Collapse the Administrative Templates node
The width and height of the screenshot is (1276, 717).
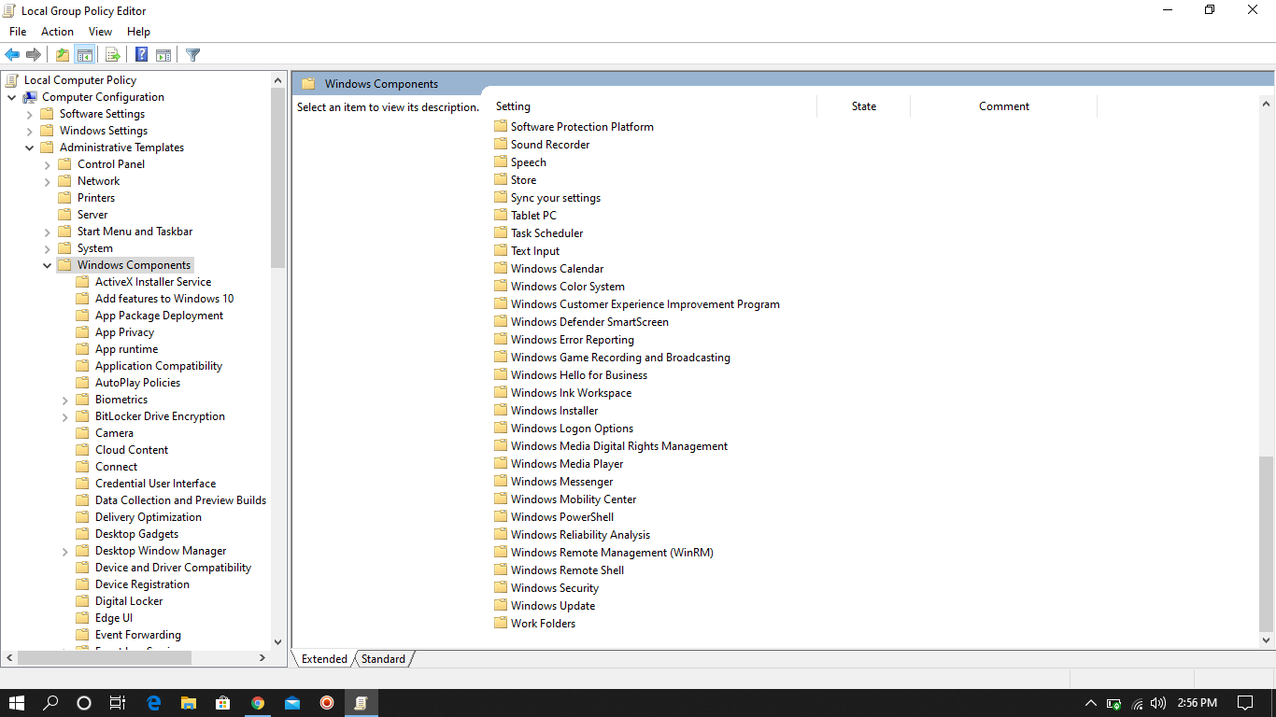29,148
